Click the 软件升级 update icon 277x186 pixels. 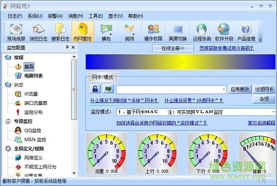coord(224,32)
